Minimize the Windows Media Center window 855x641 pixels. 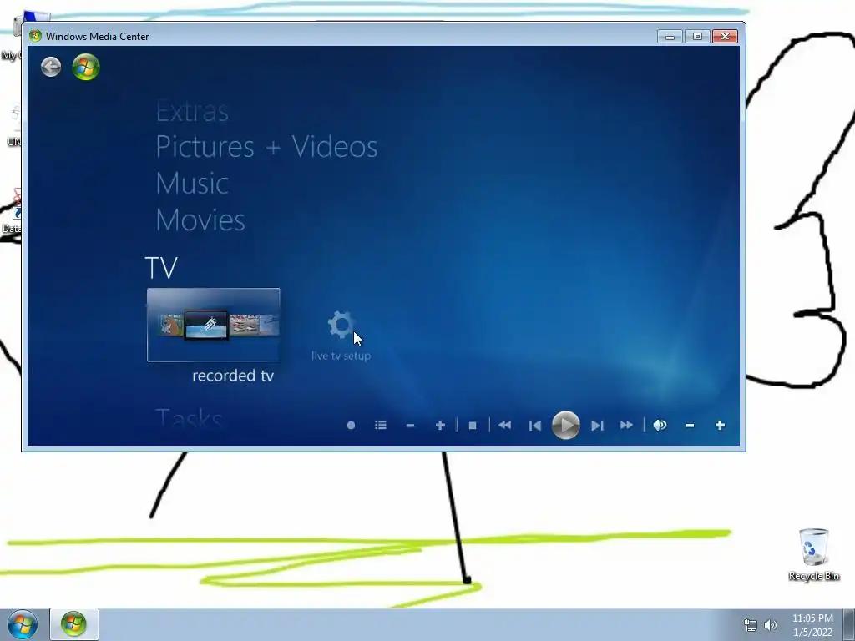[670, 37]
